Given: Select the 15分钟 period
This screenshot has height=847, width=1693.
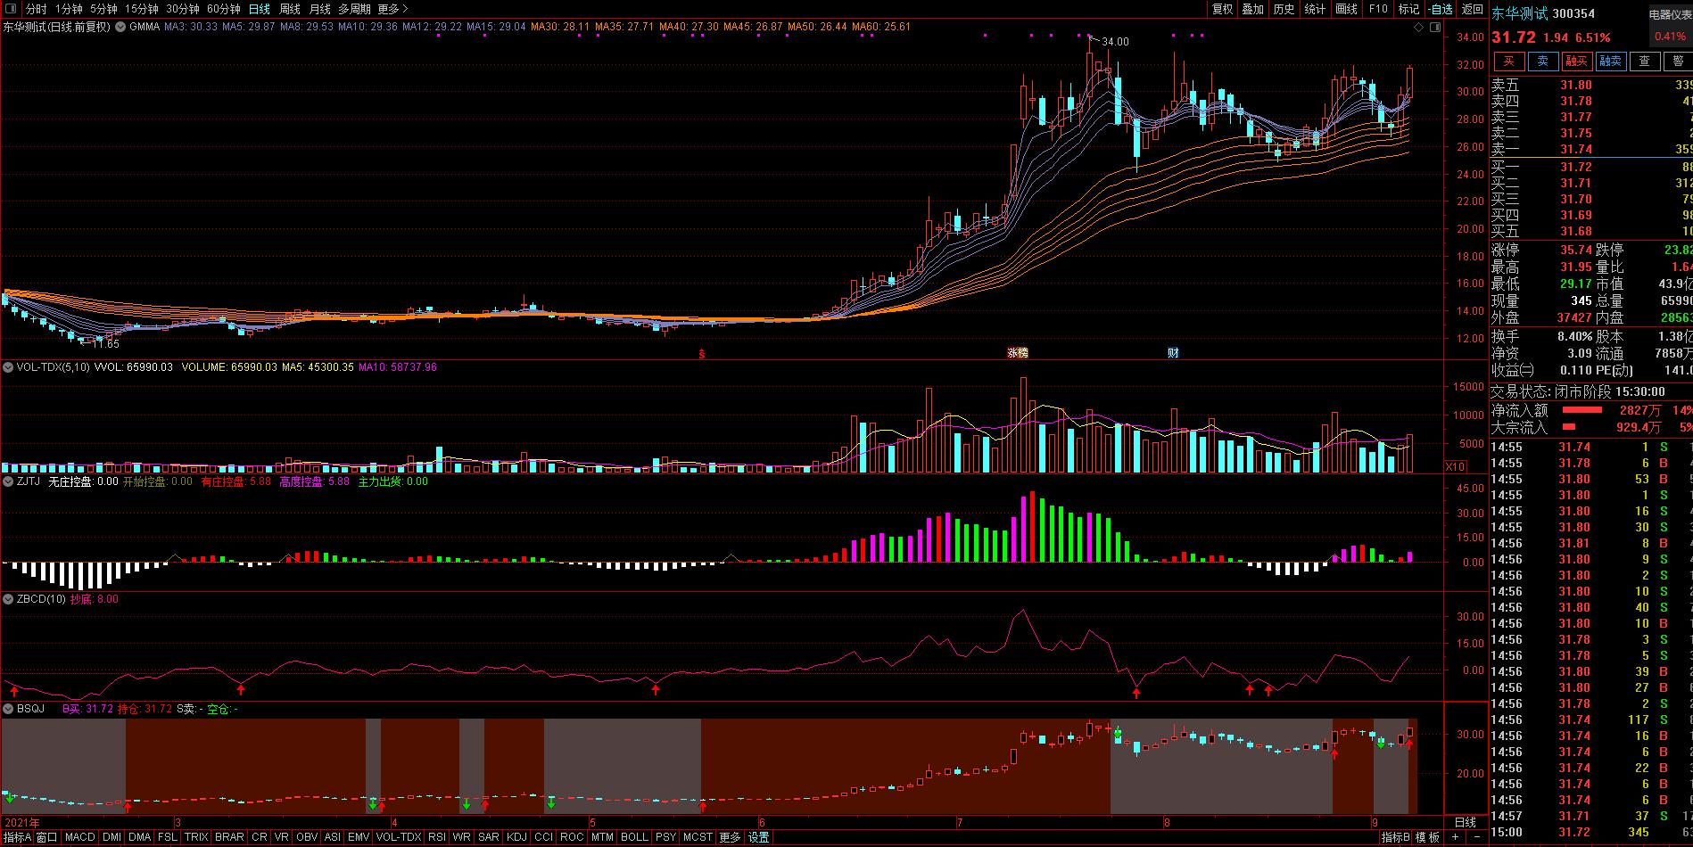Looking at the screenshot, I should [141, 9].
